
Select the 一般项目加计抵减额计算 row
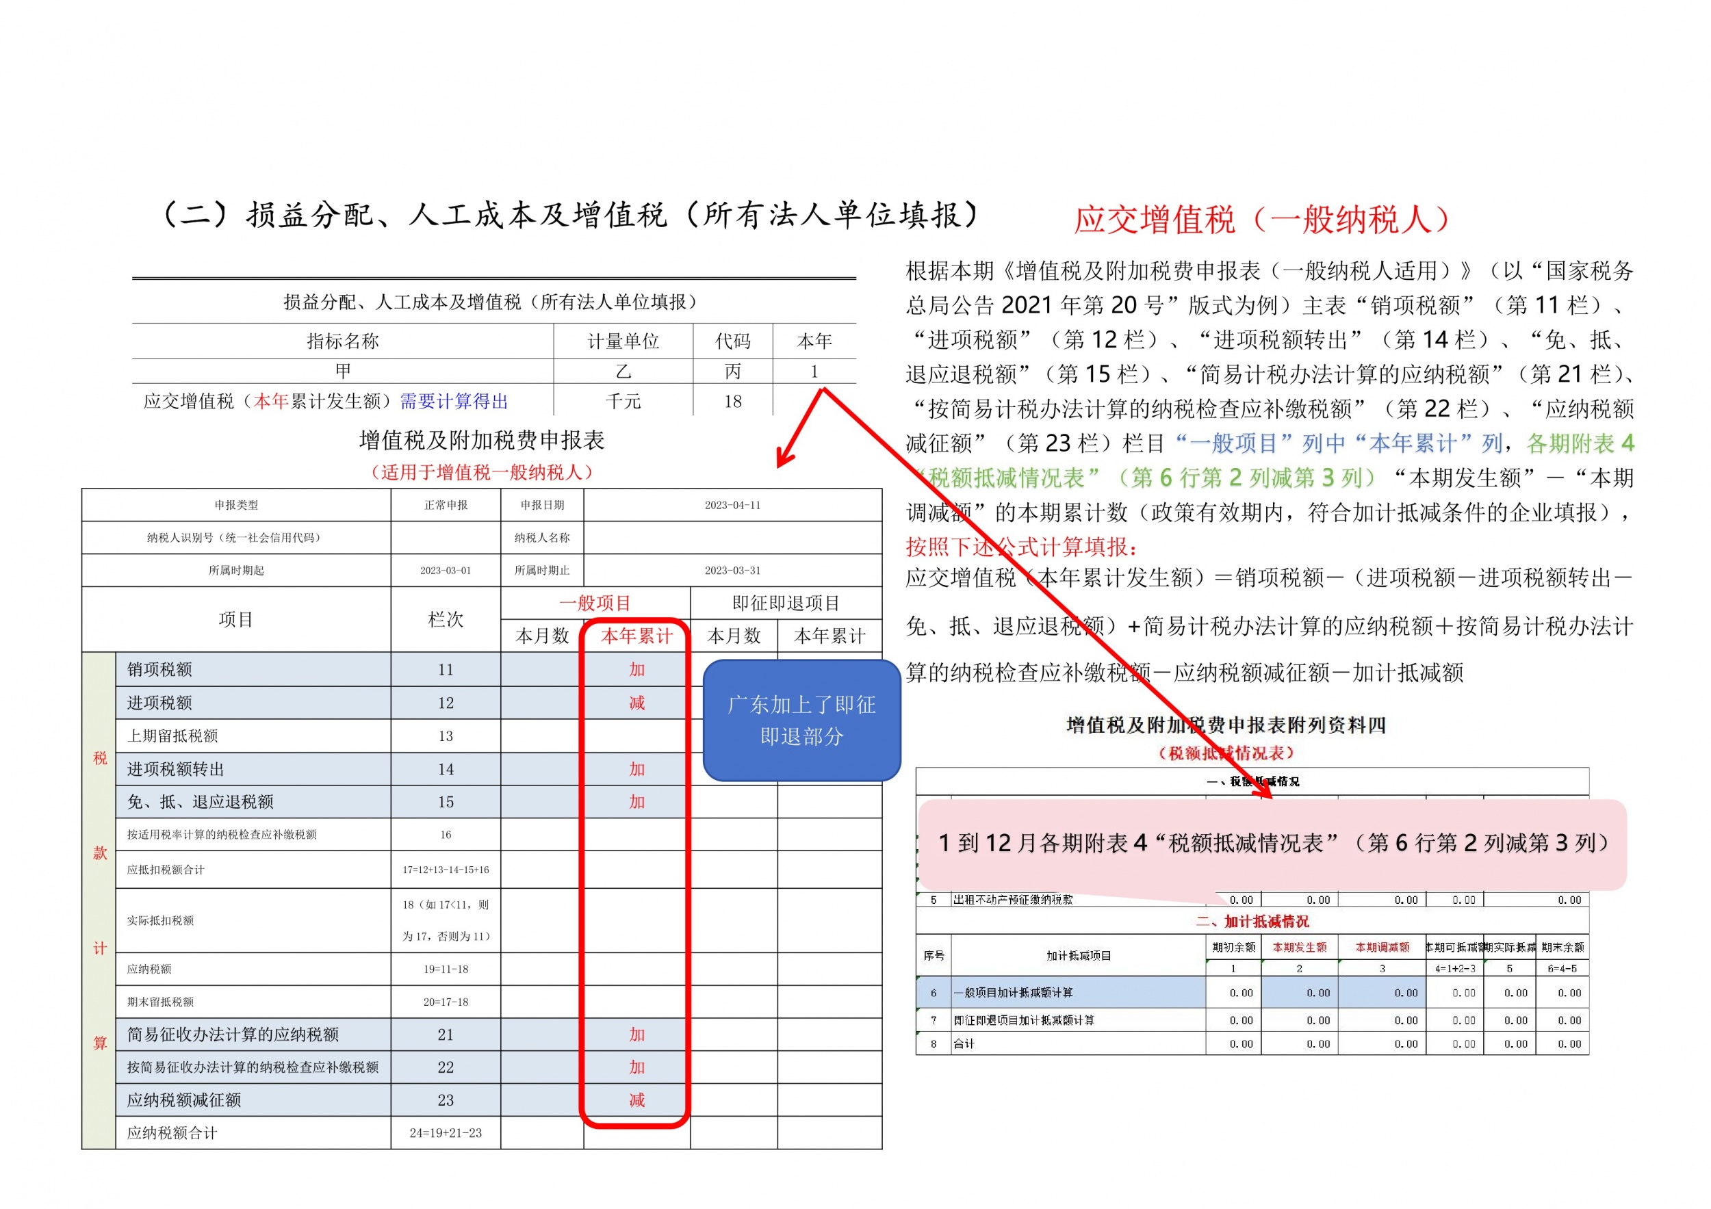[x=1014, y=992]
